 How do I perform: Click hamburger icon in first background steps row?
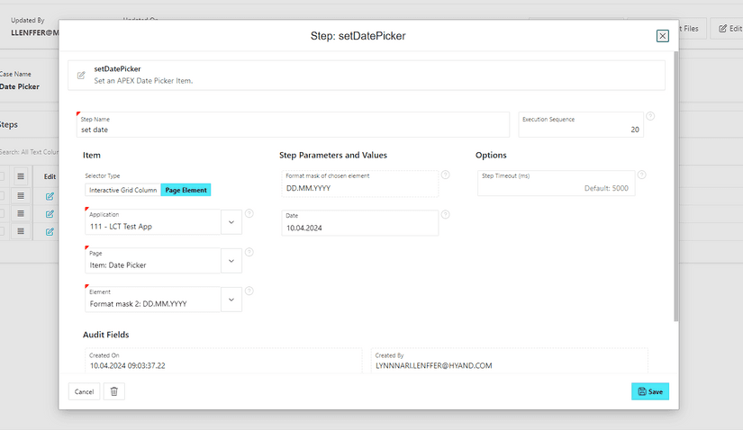21,195
